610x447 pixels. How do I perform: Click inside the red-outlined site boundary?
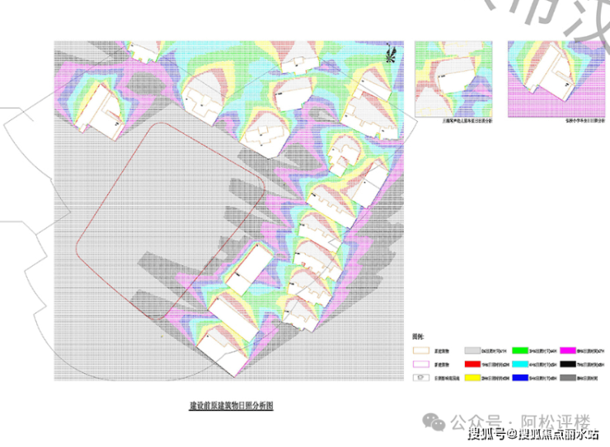click(x=165, y=222)
